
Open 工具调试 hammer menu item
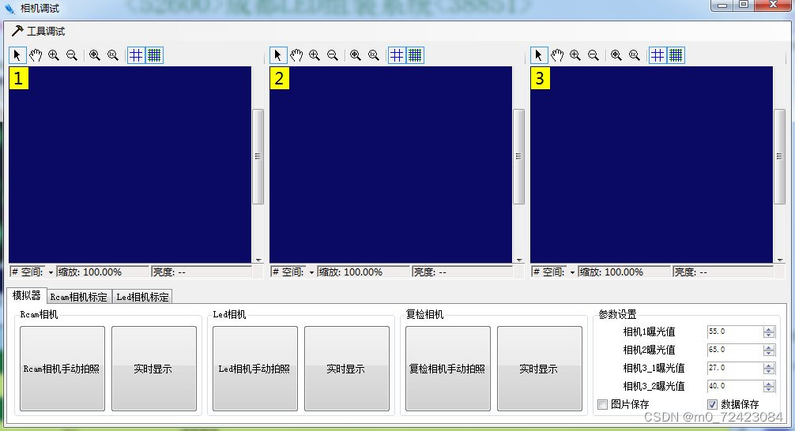point(39,32)
